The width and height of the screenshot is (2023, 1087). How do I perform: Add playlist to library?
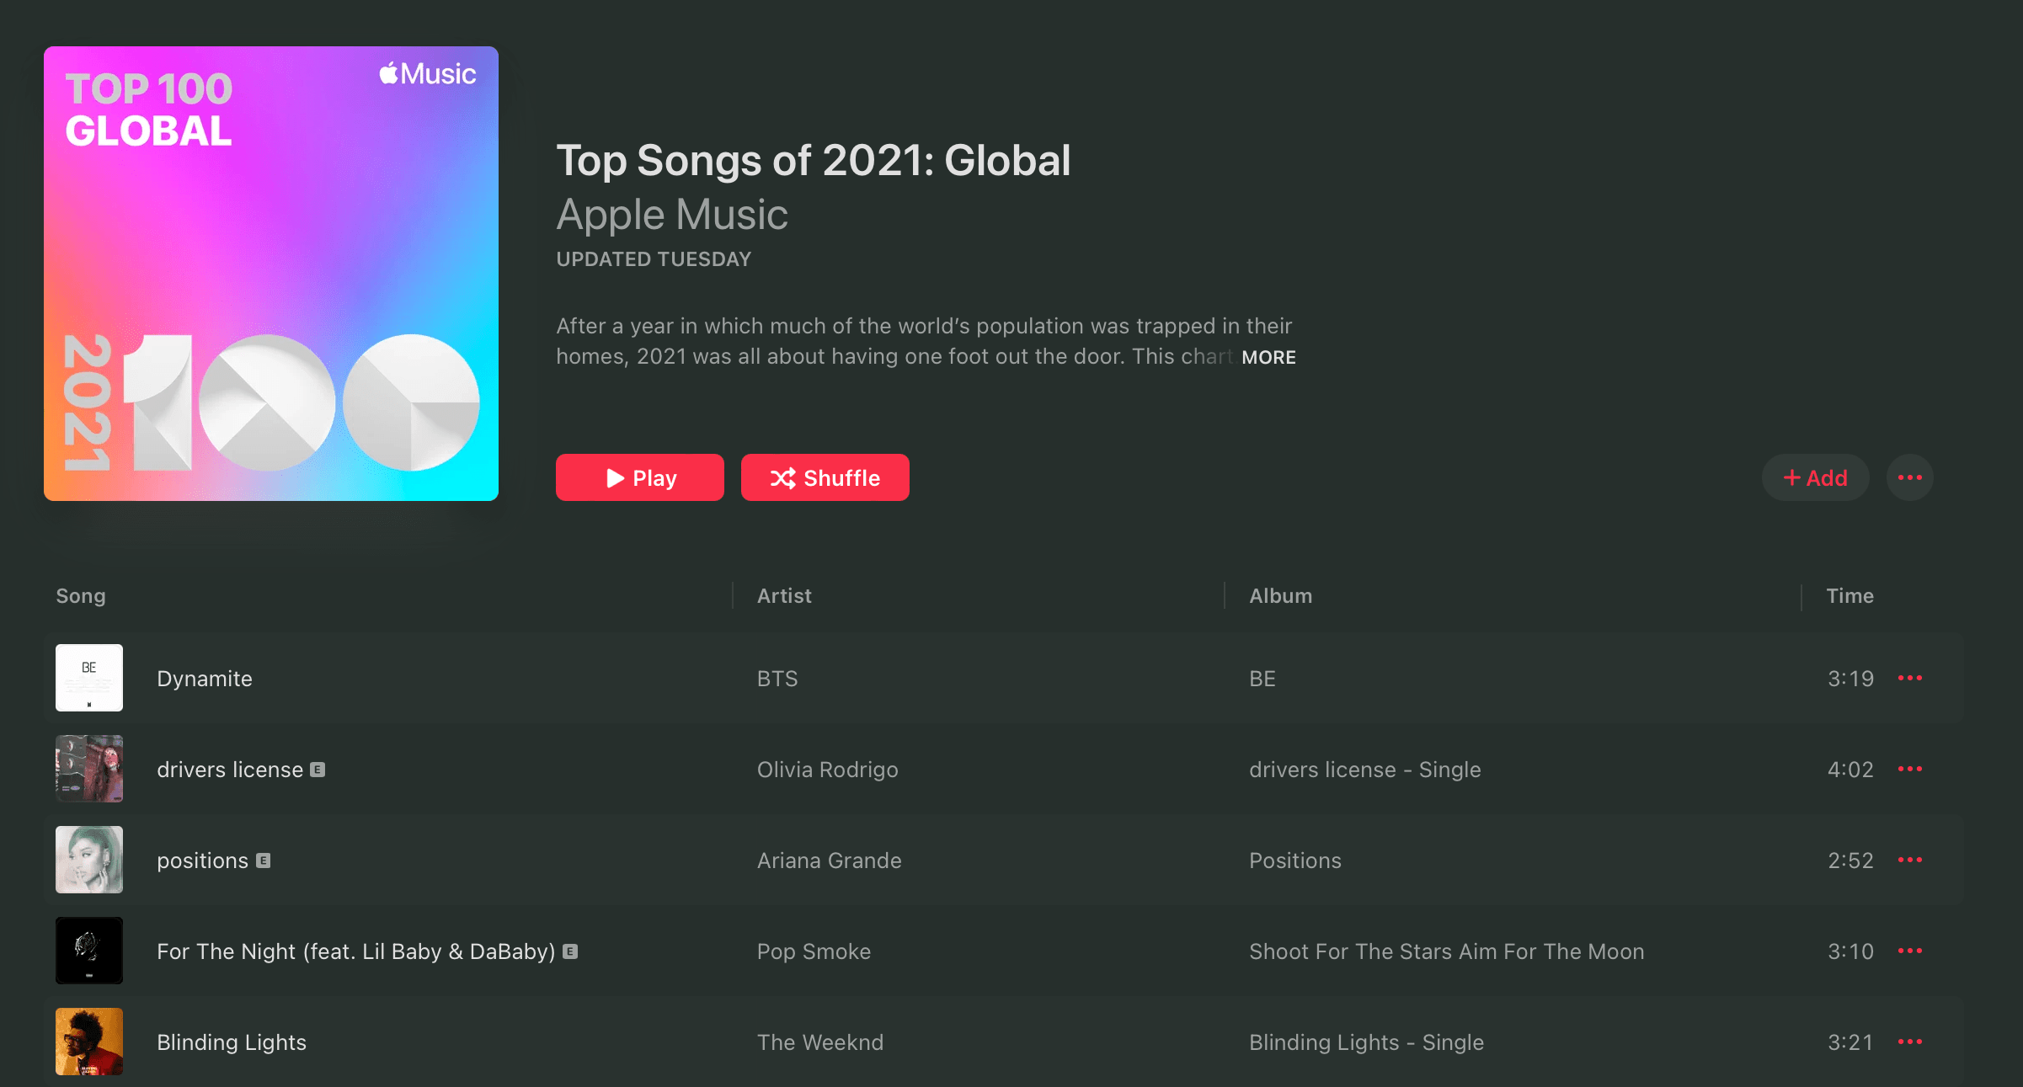point(1815,478)
